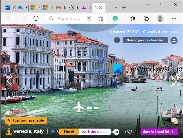The width and height of the screenshot is (183, 138).
Task: Open the page user account icon
Action: pos(174,40)
